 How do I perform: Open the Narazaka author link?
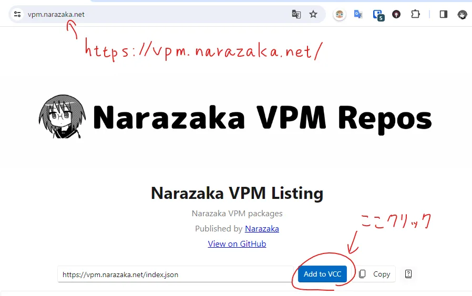[x=262, y=229]
